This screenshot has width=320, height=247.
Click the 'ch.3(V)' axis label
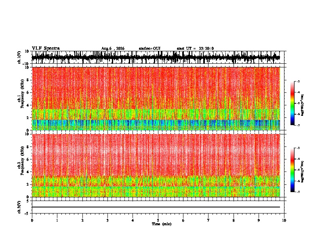(19, 207)
